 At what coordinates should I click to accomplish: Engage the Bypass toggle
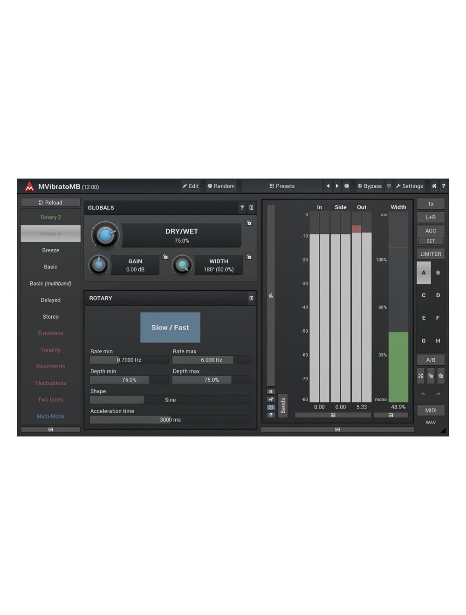(x=370, y=186)
